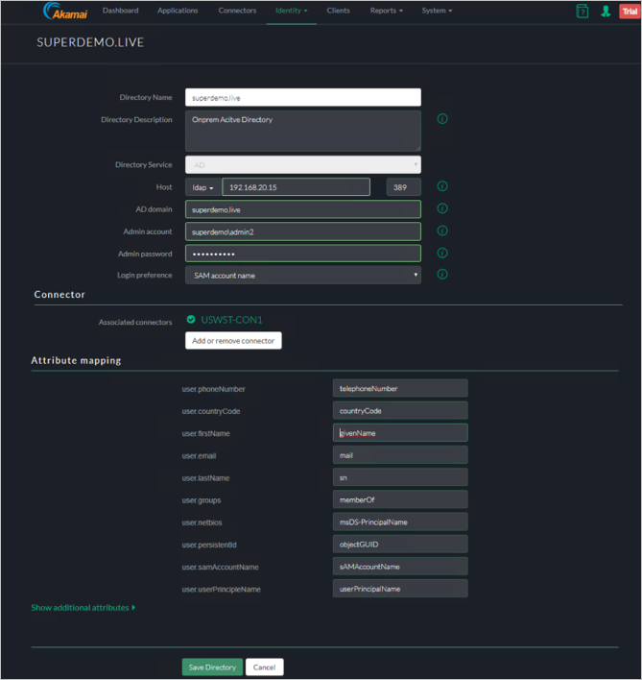Click the info icon beside the Host port

[x=442, y=186]
